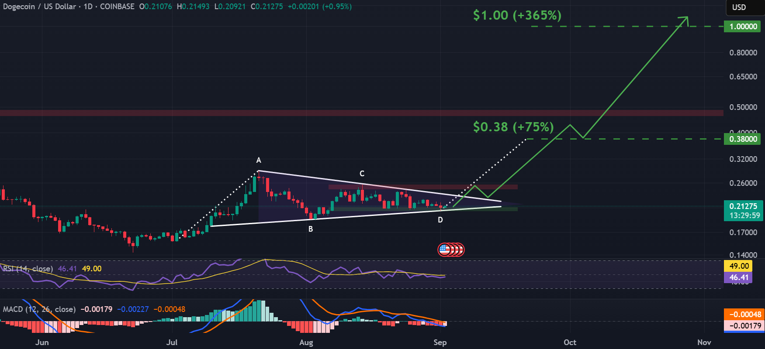Viewport: 765px width, 349px height.
Task: Click the orange -0.00048 MACD axis label
Action: pyautogui.click(x=744, y=315)
